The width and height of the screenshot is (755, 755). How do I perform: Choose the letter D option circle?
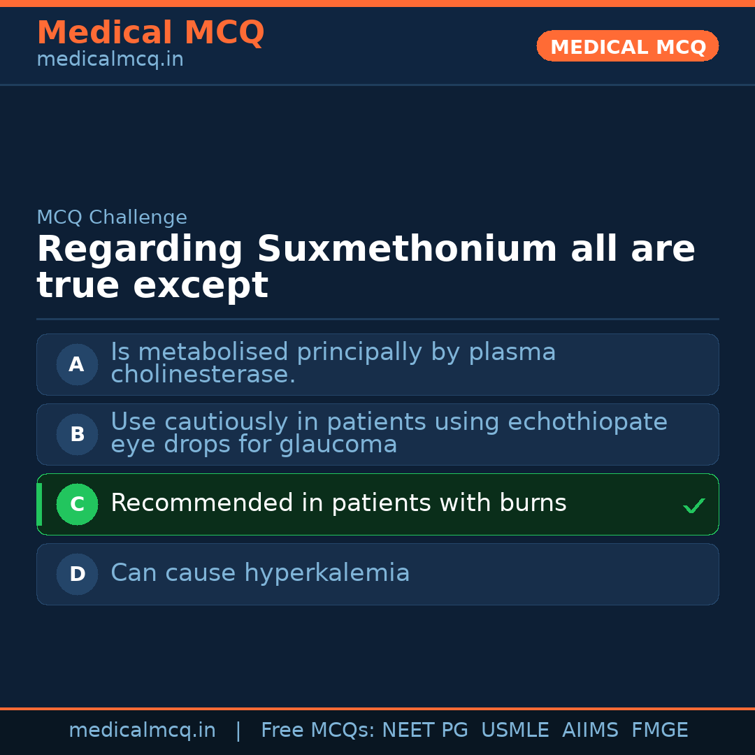[77, 574]
